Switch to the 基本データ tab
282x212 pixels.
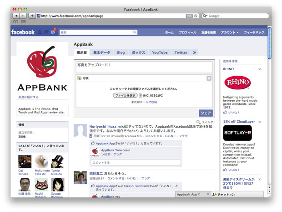point(101,52)
